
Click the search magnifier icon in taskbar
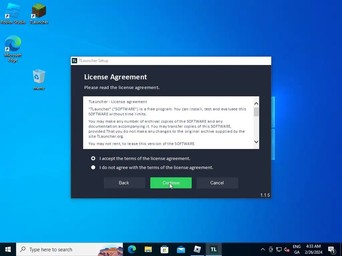(23, 249)
